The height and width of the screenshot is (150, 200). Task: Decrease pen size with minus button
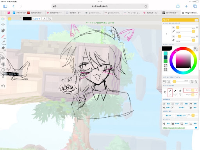173,27
